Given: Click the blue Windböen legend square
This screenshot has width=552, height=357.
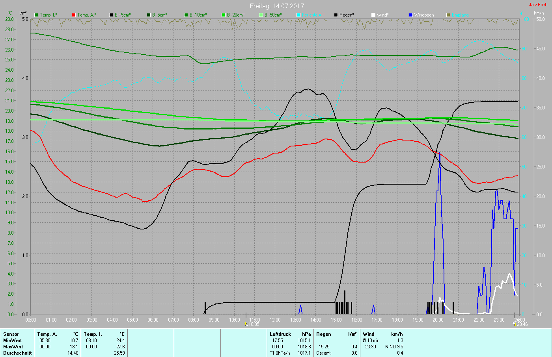Looking at the screenshot, I should click(x=411, y=15).
